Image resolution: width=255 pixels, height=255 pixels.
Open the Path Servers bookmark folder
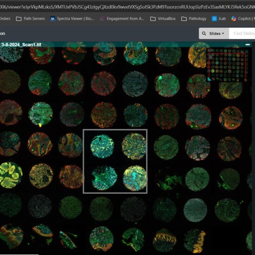pos(31,19)
